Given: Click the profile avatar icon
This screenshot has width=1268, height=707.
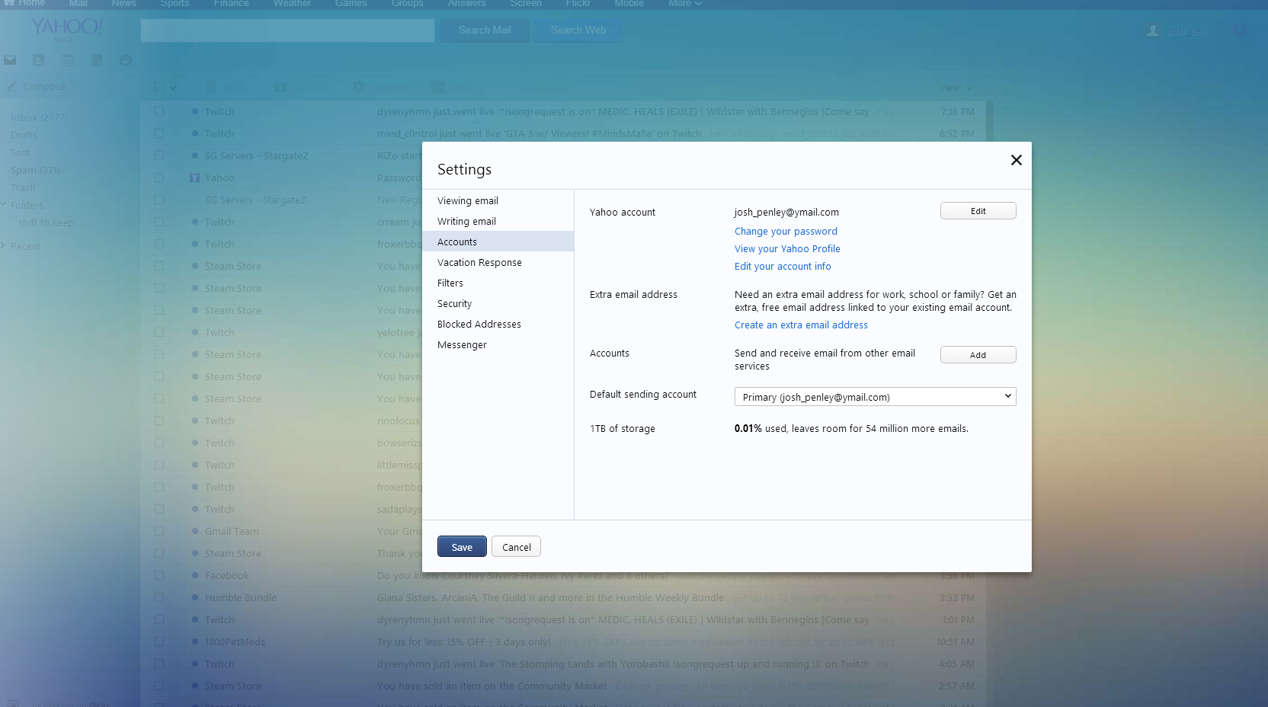Looking at the screenshot, I should (x=1153, y=30).
